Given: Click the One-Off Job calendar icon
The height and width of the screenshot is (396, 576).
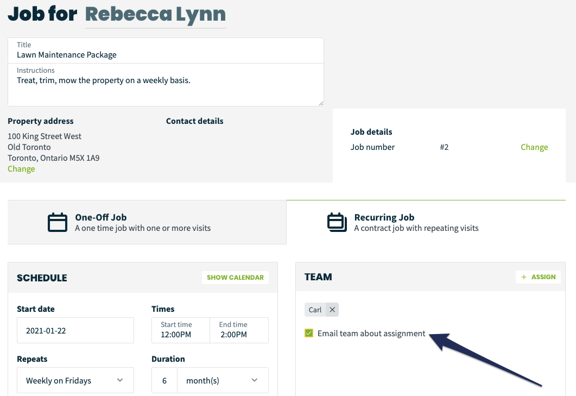Looking at the screenshot, I should pyautogui.click(x=57, y=222).
